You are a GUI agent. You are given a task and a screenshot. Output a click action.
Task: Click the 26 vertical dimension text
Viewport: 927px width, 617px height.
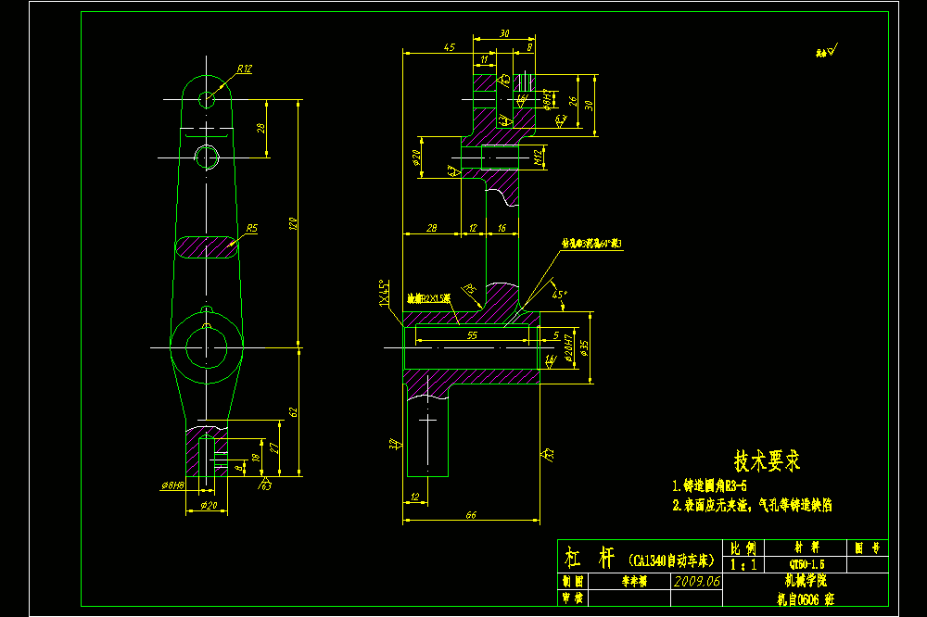(572, 102)
